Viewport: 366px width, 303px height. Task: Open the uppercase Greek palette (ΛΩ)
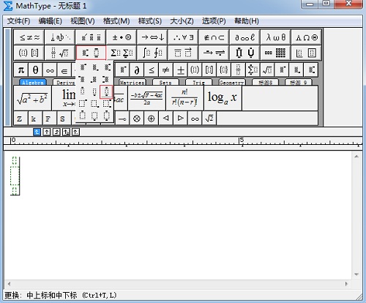(307, 37)
